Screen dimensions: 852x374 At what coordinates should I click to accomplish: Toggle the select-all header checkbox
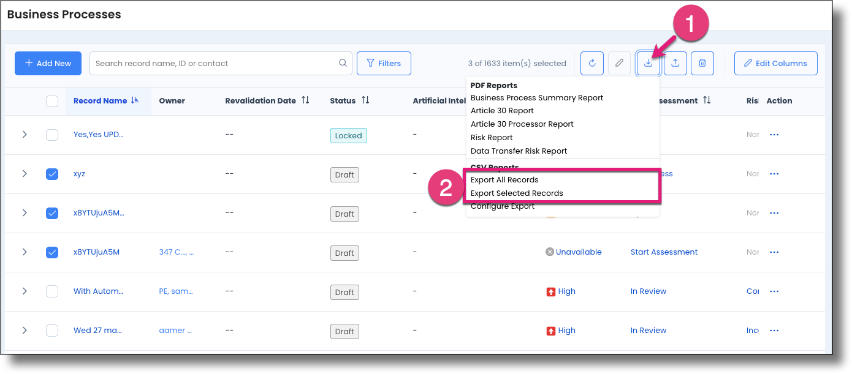tap(52, 101)
